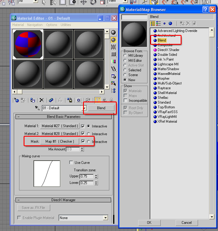
Task: Click the Make Material Copy icon
Action: pos(51,100)
